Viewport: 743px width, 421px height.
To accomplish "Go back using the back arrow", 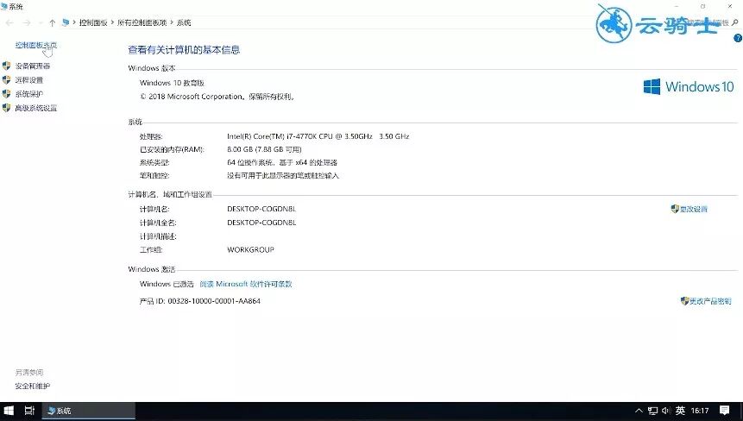I will pos(9,22).
